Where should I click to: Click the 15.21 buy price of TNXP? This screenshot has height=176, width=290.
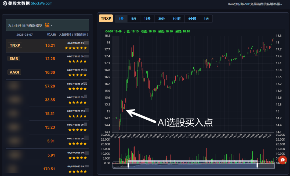(x=50, y=46)
